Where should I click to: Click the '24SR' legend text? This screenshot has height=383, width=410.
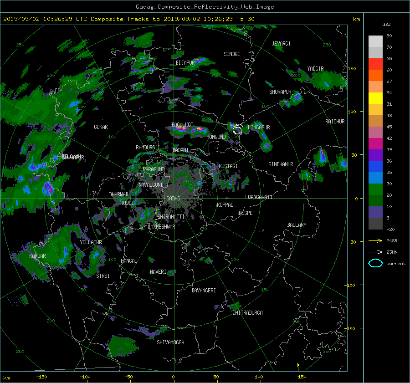coord(392,241)
